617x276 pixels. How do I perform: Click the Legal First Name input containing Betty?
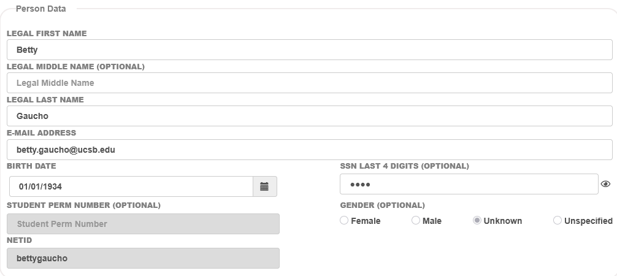click(309, 50)
